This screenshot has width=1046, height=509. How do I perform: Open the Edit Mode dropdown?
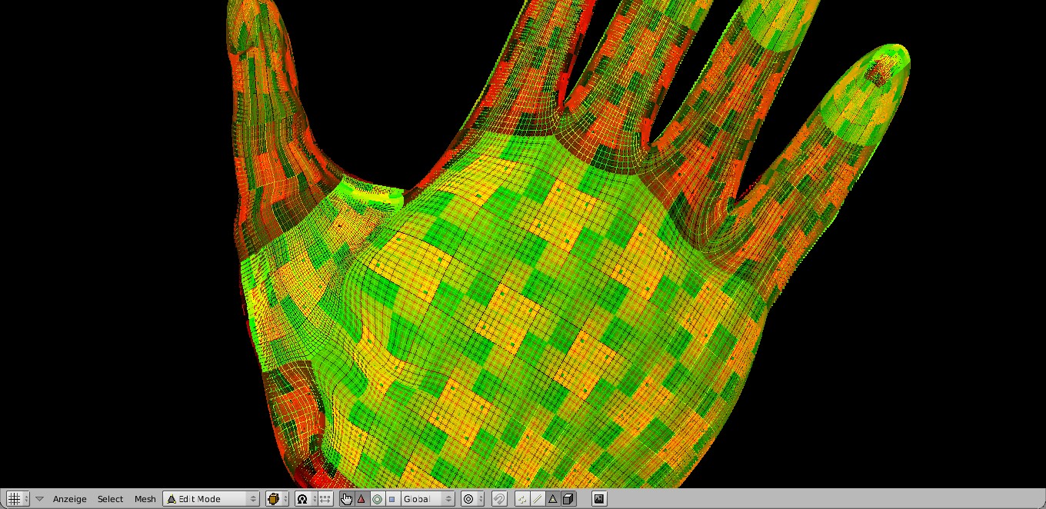(x=212, y=499)
